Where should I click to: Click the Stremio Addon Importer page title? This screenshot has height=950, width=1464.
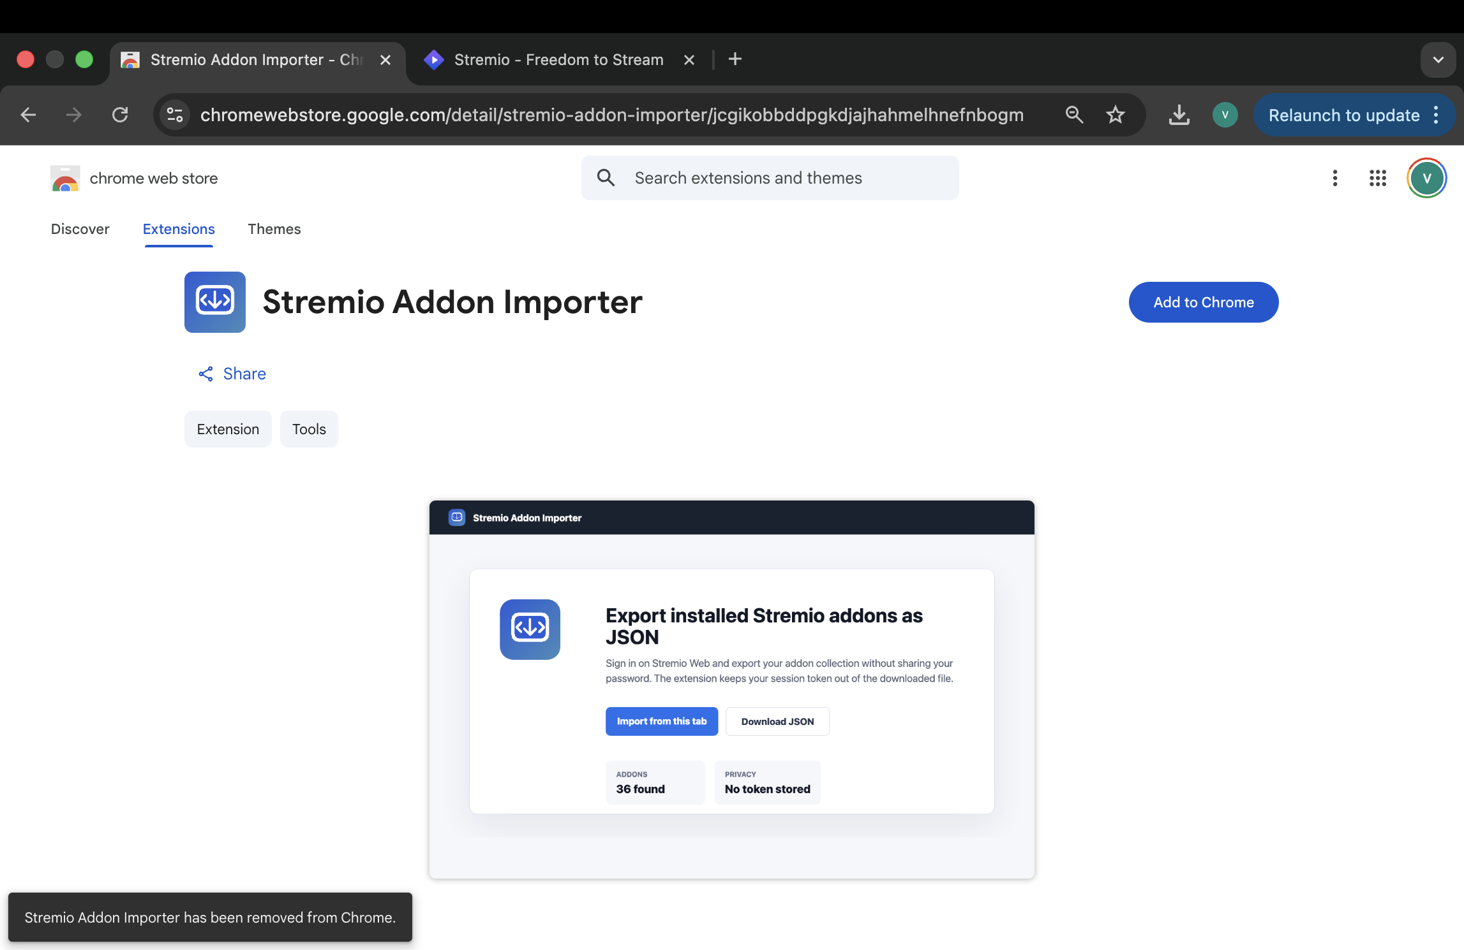(x=452, y=302)
